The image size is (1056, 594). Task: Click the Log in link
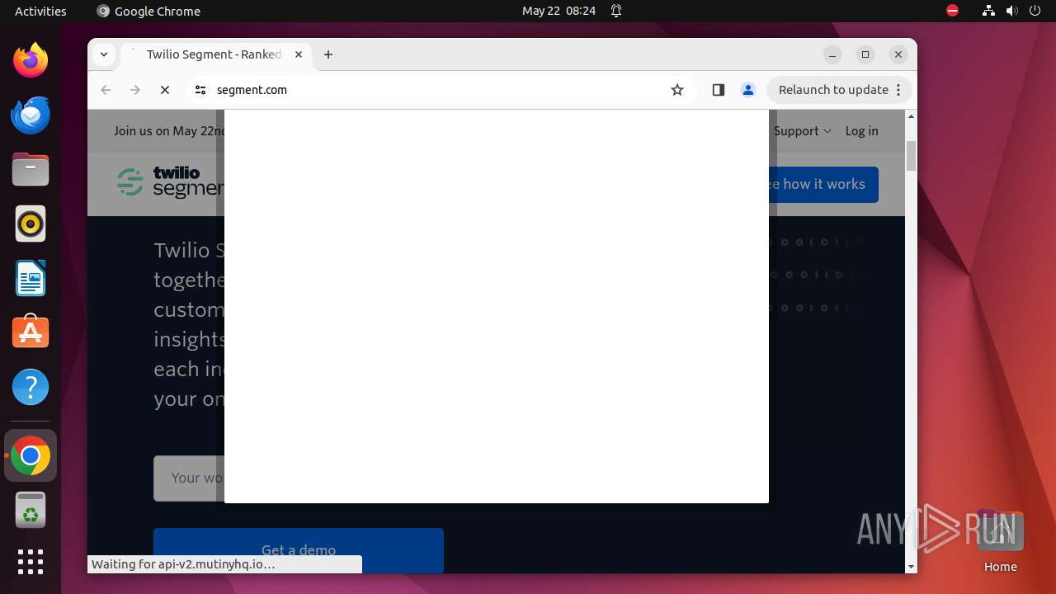(x=861, y=131)
